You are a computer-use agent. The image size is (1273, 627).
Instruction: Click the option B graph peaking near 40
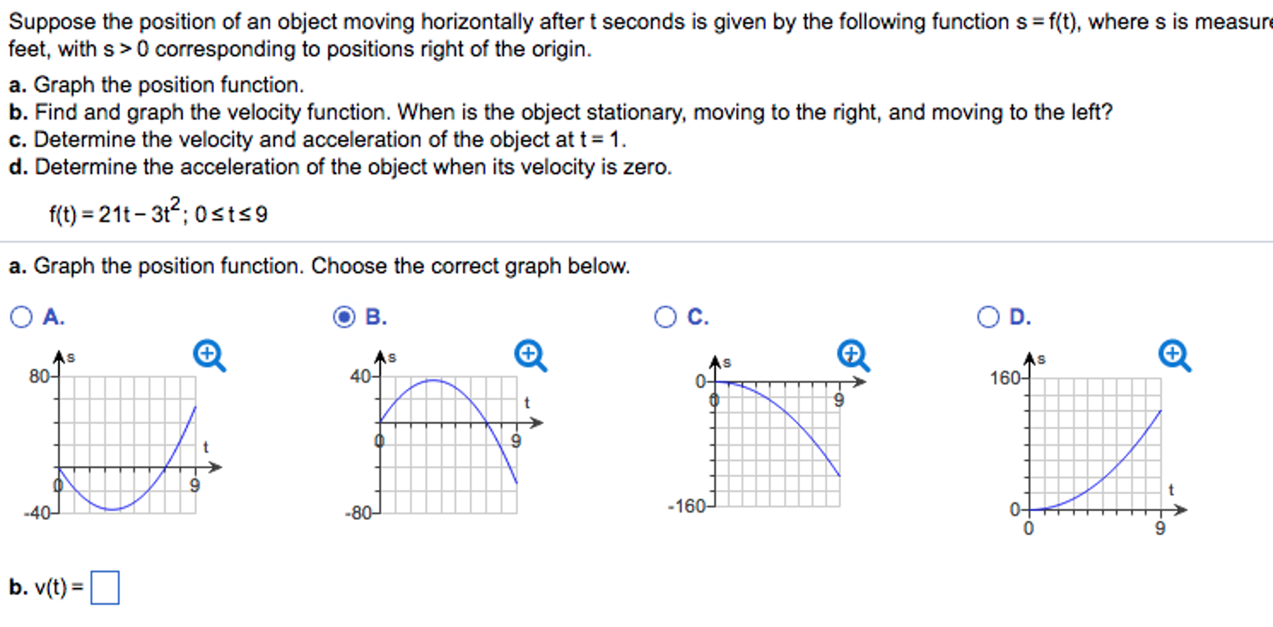pyautogui.click(x=448, y=444)
